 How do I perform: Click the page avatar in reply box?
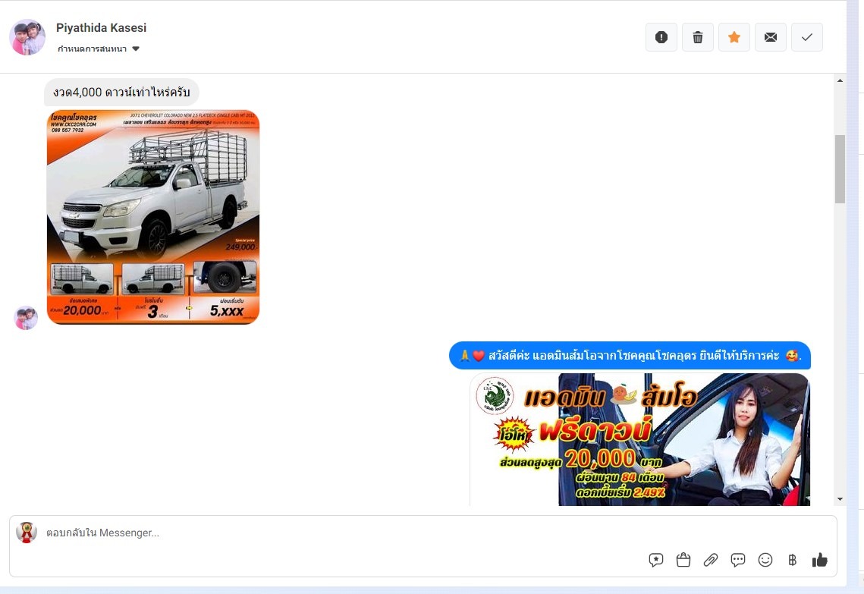27,533
